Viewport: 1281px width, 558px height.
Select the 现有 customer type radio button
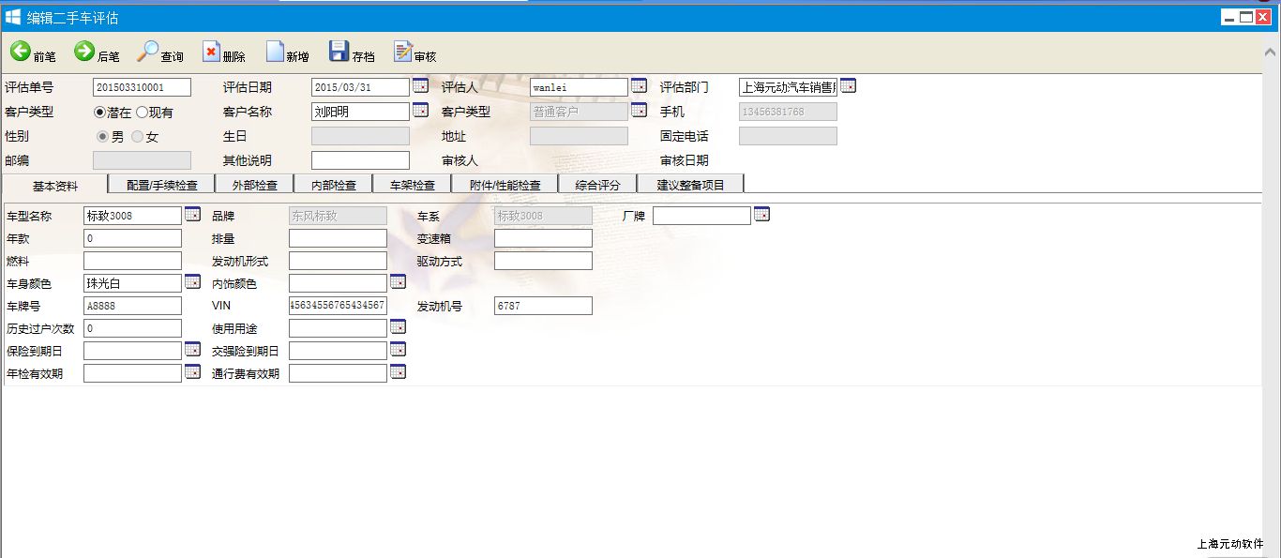[x=142, y=113]
